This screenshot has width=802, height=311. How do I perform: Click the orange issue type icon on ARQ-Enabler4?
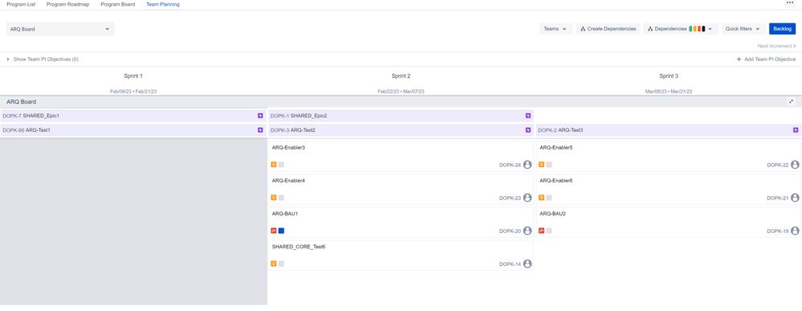pos(274,198)
